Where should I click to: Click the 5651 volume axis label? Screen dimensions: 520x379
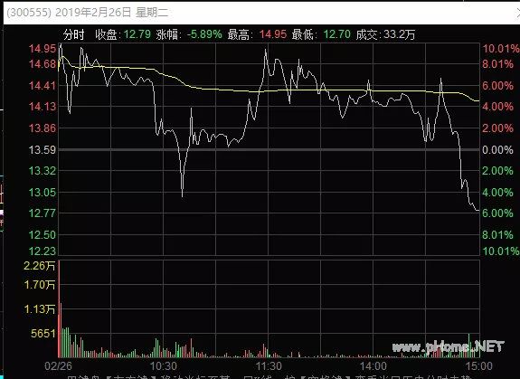coord(43,333)
